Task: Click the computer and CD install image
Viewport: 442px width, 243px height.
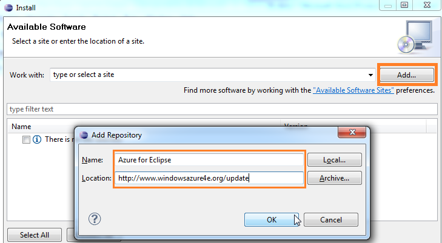Action: click(415, 37)
